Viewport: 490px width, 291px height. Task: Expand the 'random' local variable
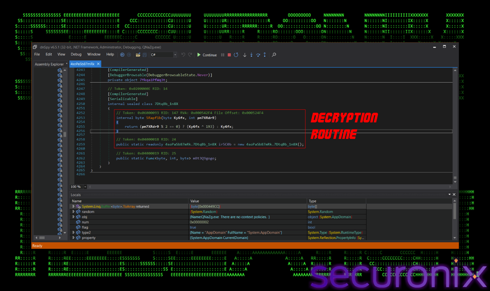pyautogui.click(x=73, y=212)
